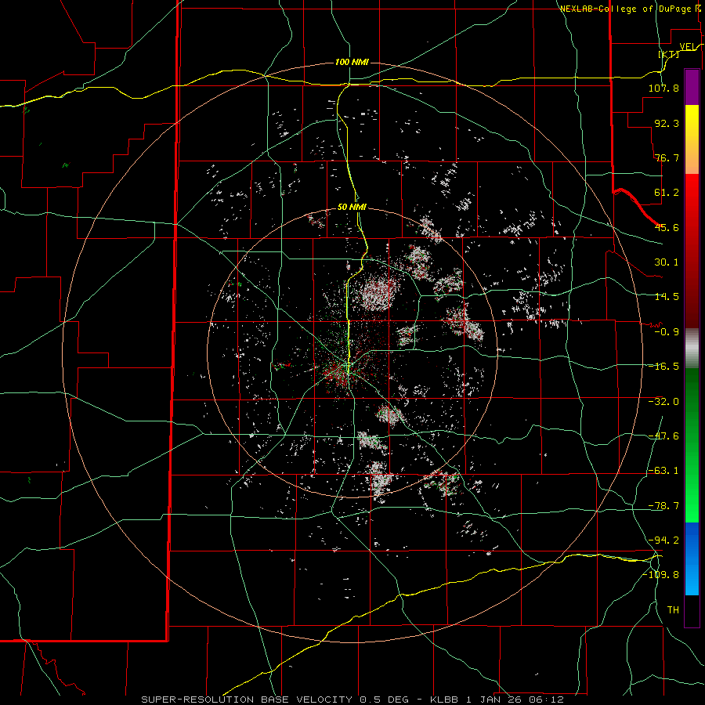The width and height of the screenshot is (705, 705).
Task: Click the KT units label
Action: tap(669, 54)
